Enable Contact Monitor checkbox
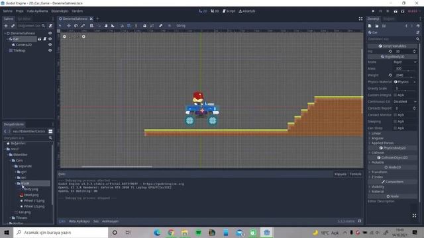This screenshot has height=238, width=424. 396,114
